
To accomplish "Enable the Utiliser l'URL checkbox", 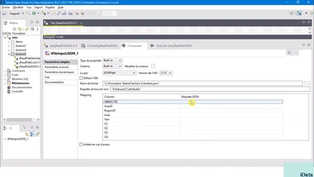I will click(81, 78).
